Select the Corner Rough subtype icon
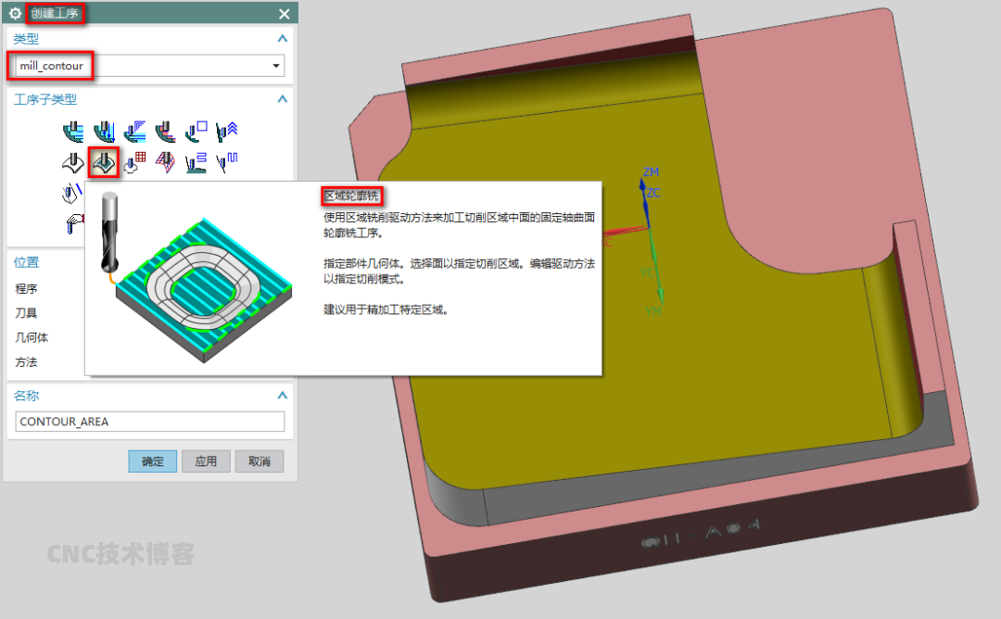The height and width of the screenshot is (619, 1001). (x=134, y=133)
